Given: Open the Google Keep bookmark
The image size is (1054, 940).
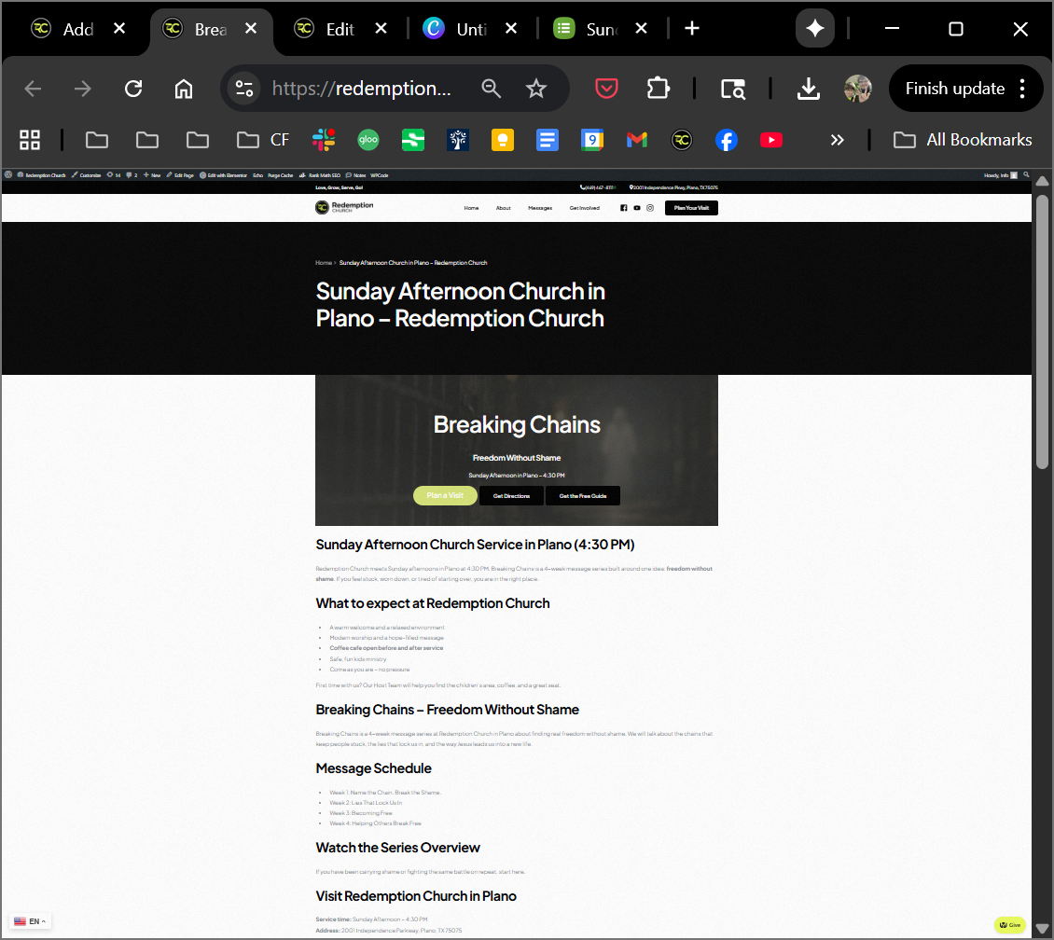Looking at the screenshot, I should pyautogui.click(x=503, y=140).
